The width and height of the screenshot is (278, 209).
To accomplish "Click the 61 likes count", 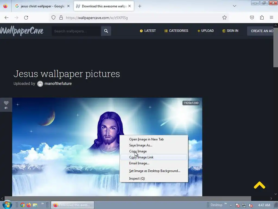I will [x=6, y=108].
